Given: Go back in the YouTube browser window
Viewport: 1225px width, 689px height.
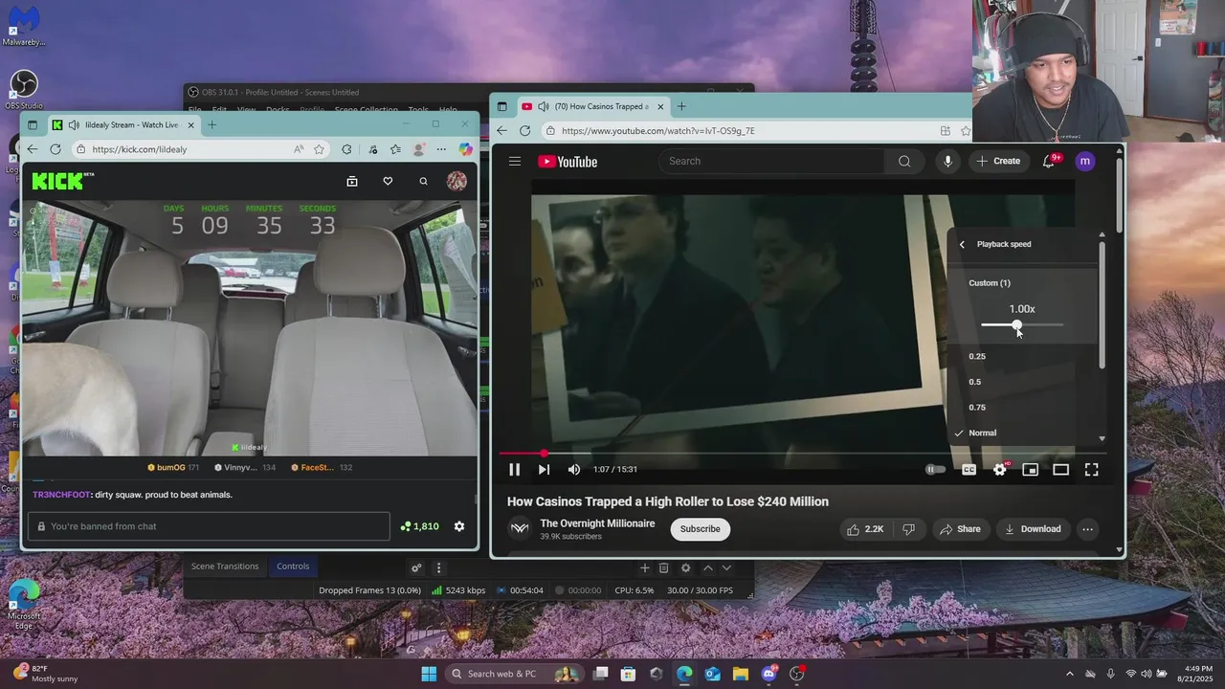Looking at the screenshot, I should (x=501, y=130).
